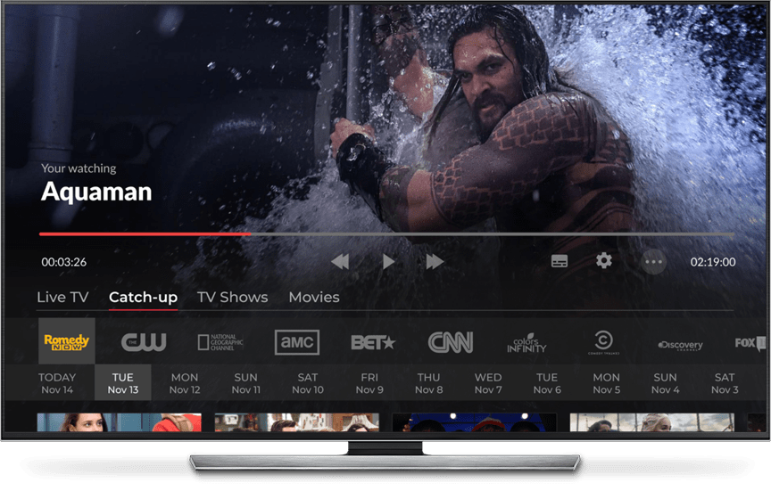771x491 pixels.
Task: Choose the MON Nov 5 date
Action: point(606,383)
